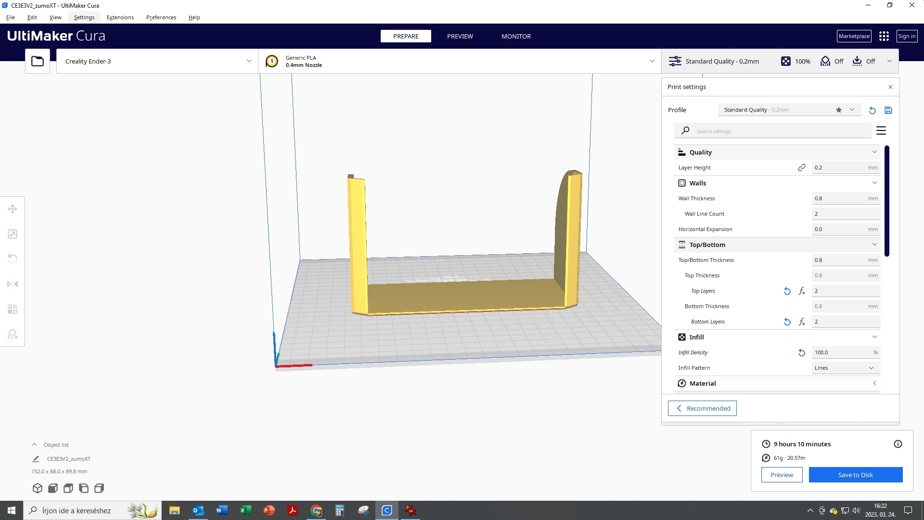Click the Marketplace button
This screenshot has height=520, width=924.
[854, 36]
